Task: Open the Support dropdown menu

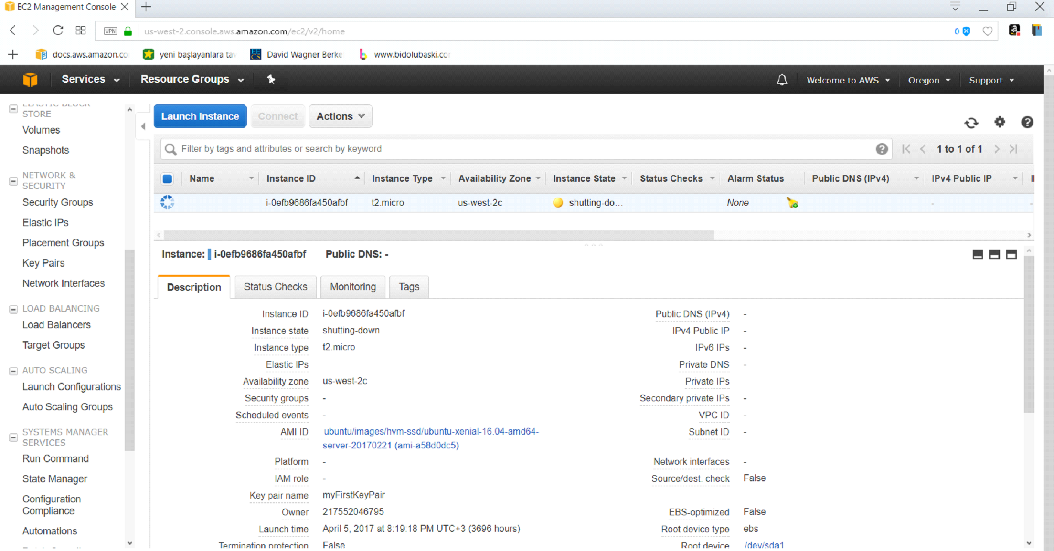Action: point(991,80)
